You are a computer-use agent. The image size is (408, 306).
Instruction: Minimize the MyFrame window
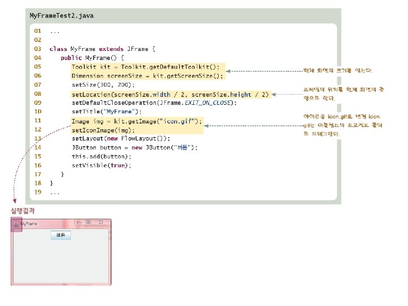[79, 223]
